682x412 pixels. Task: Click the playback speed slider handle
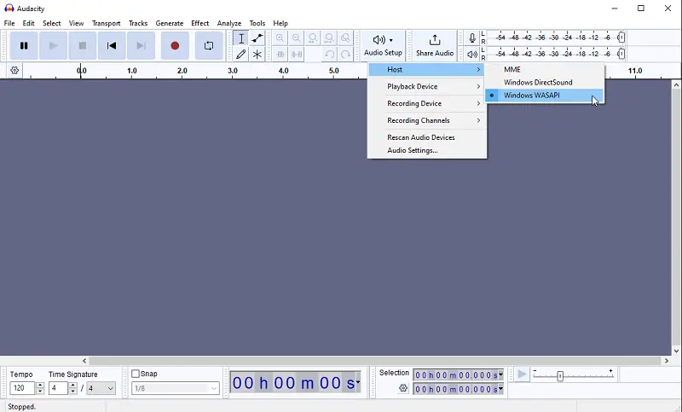coord(560,376)
